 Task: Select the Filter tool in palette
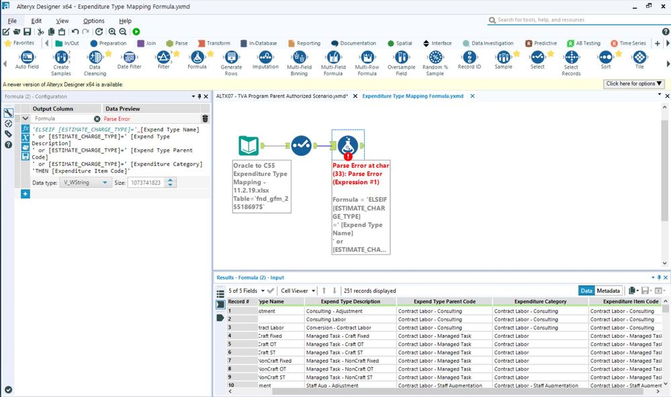tap(163, 58)
